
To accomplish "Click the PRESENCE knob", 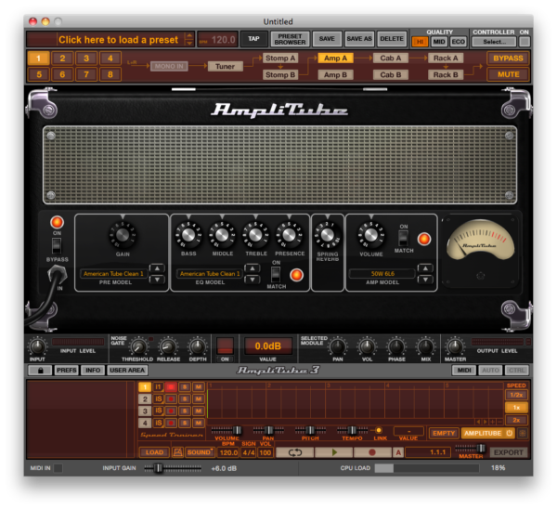I will click(289, 235).
